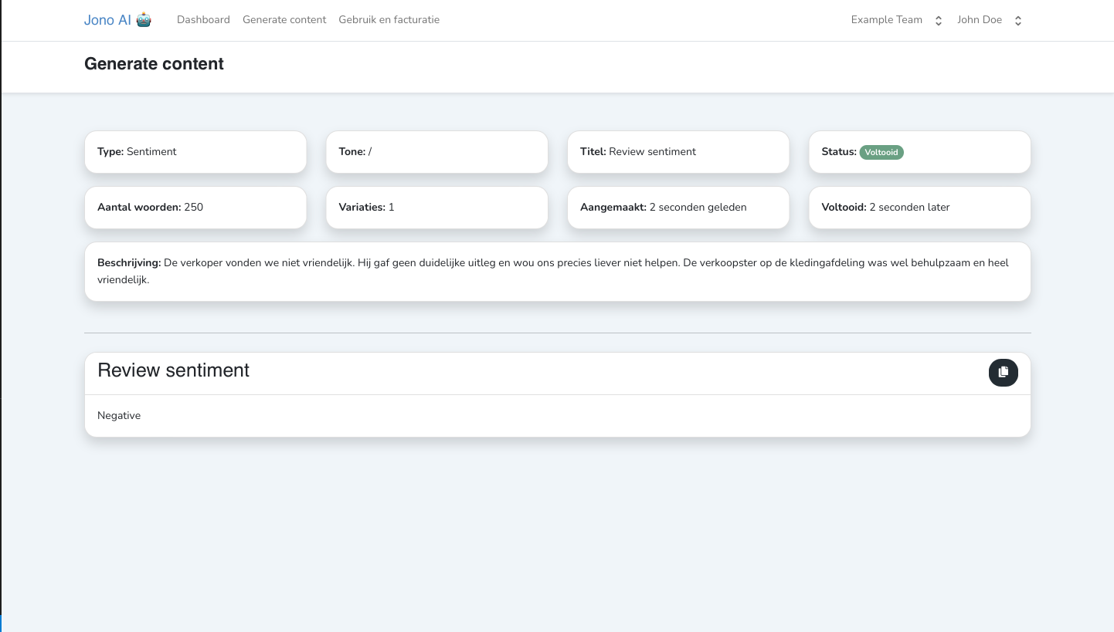Click the Aangemaakt timestamp card

[678, 208]
